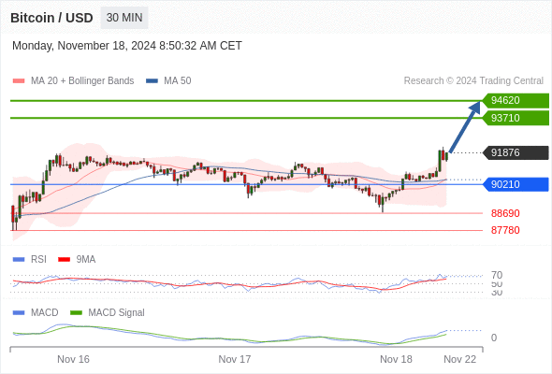552x374 pixels.
Task: Click the red 87780 support level
Action: coord(505,230)
